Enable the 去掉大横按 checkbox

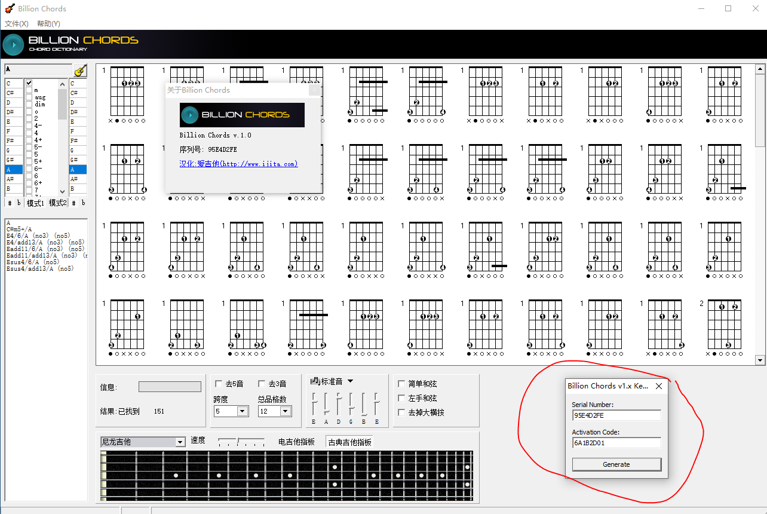pos(401,412)
